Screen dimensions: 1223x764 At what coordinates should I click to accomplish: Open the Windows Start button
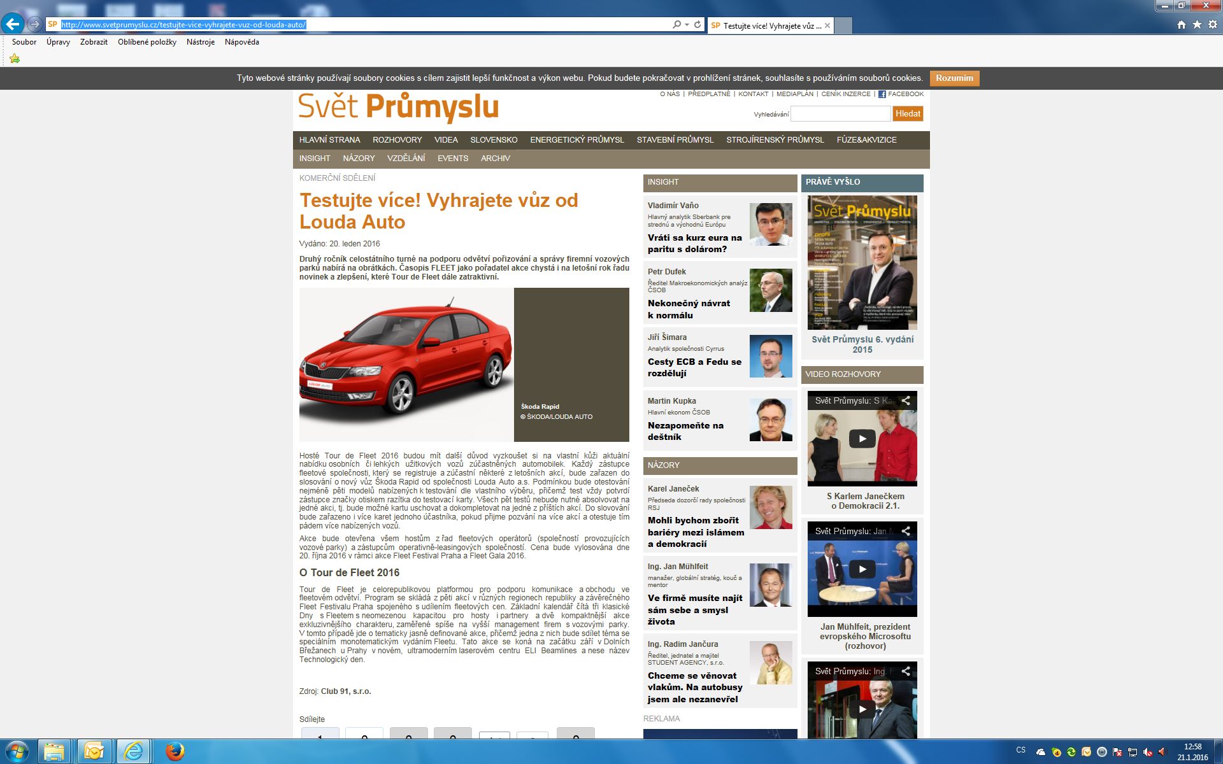point(16,752)
